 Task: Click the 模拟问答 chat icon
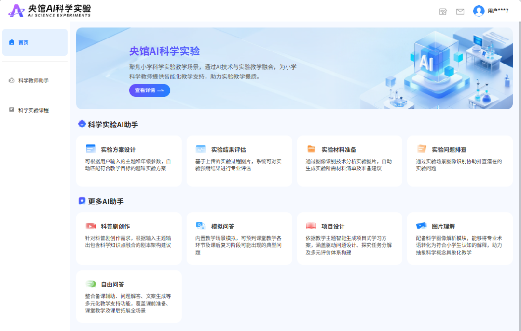click(x=200, y=226)
